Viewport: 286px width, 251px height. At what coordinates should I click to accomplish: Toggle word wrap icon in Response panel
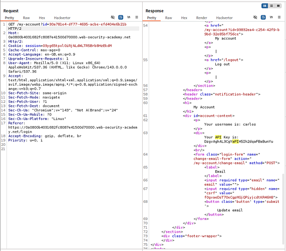point(263,17)
